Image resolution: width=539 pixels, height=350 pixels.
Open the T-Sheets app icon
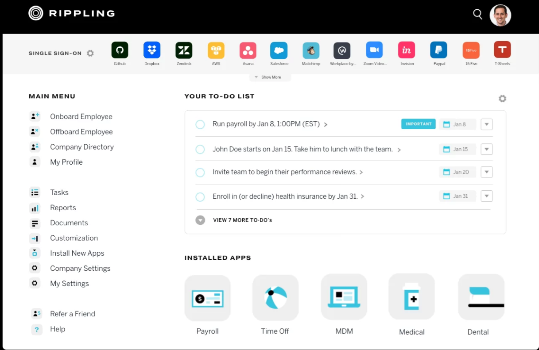pyautogui.click(x=502, y=50)
